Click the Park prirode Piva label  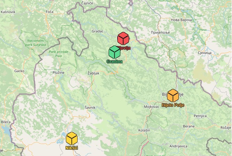tap(58, 54)
